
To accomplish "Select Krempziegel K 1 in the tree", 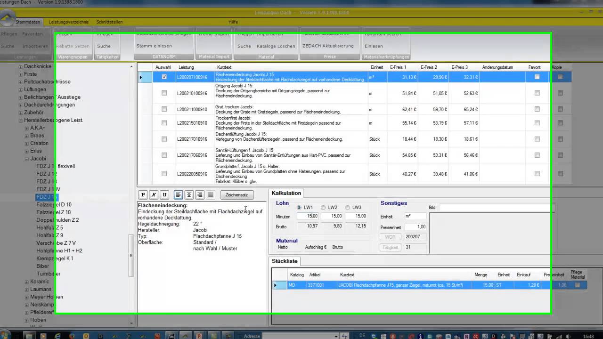I will [x=55, y=258].
